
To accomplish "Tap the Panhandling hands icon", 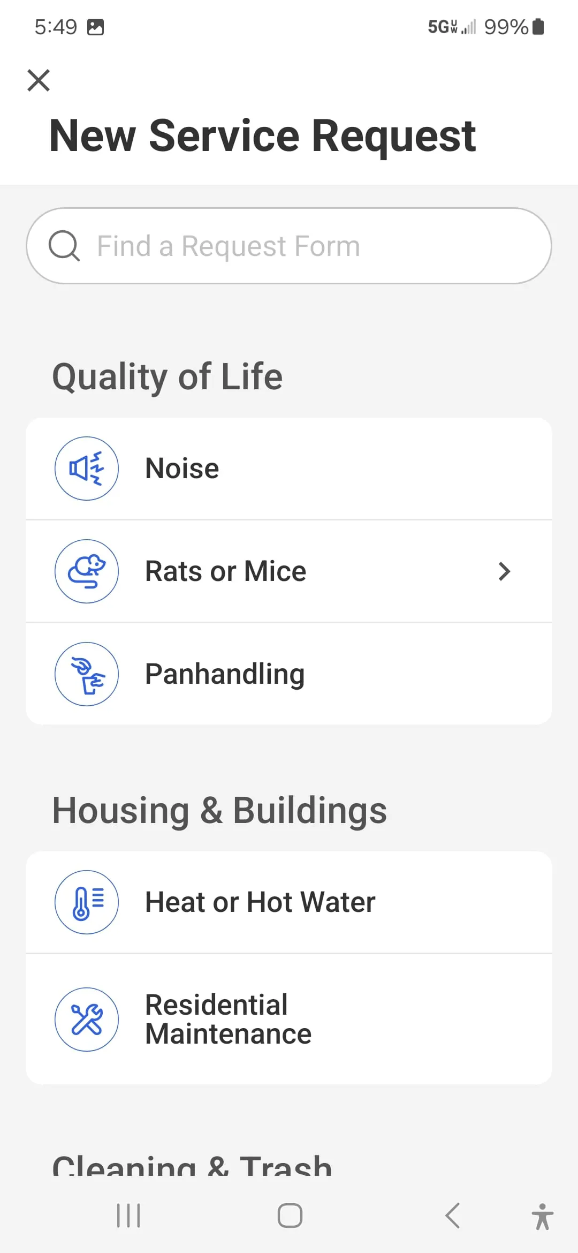I will point(87,674).
